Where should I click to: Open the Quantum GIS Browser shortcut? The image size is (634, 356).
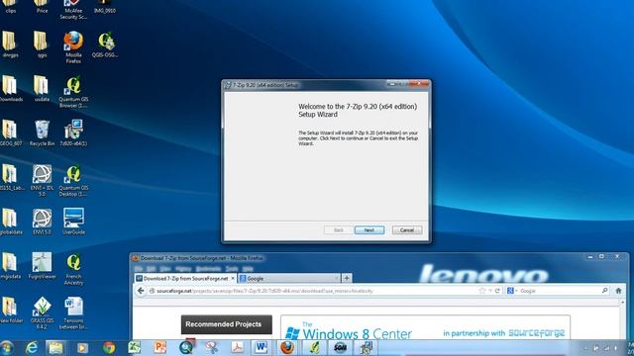click(73, 92)
